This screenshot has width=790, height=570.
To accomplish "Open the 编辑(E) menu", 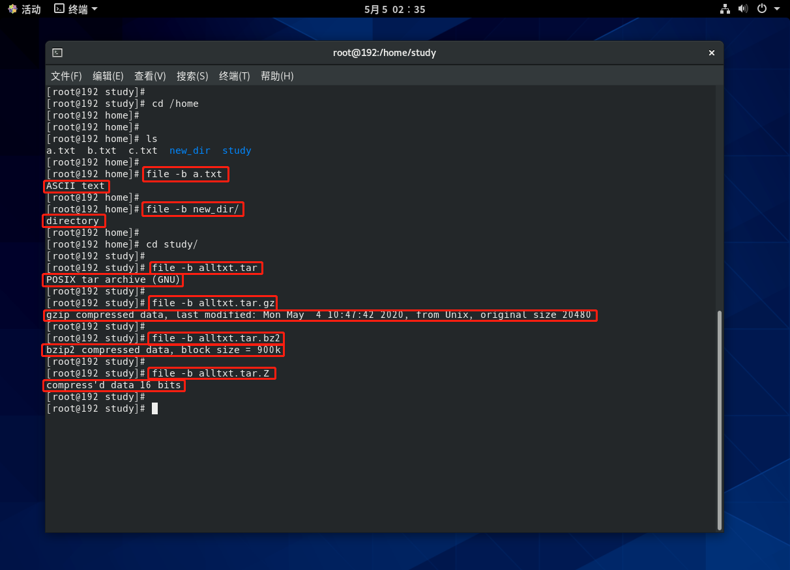I will point(108,76).
